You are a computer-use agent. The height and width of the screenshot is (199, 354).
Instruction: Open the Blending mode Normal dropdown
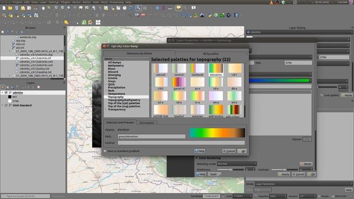tap(237, 164)
